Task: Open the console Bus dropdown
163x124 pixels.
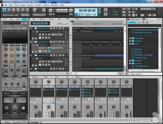Action: click(x=70, y=77)
